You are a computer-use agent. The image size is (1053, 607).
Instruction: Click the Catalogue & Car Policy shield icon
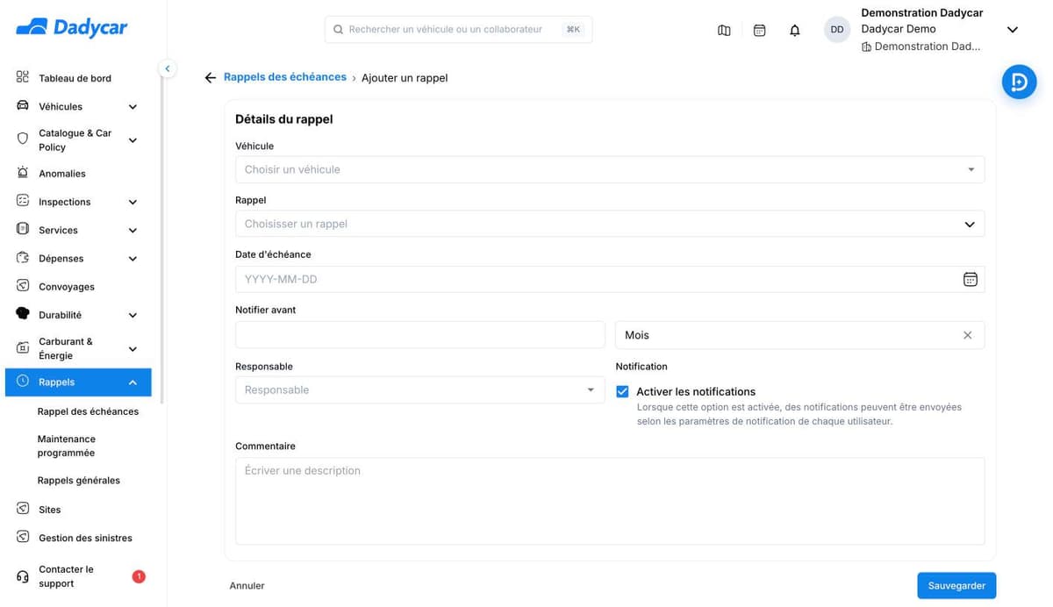pos(23,139)
